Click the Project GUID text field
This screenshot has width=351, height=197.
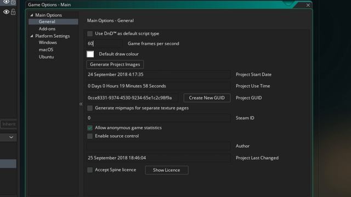pos(133,98)
